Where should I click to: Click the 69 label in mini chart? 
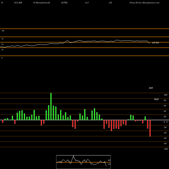[109, 160]
